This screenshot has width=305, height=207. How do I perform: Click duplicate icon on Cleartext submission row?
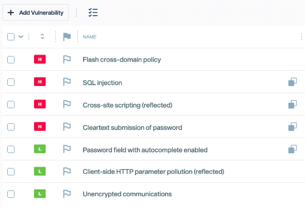292,127
